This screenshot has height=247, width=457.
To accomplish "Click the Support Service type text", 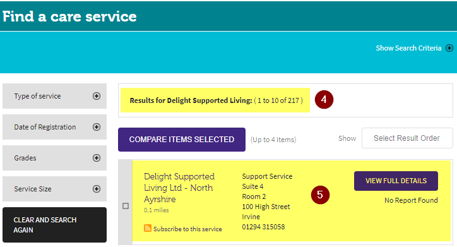I will coord(267,176).
